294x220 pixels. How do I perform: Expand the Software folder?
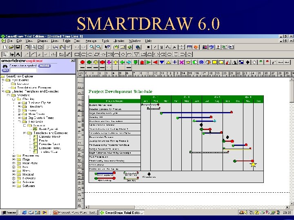coord(14,186)
